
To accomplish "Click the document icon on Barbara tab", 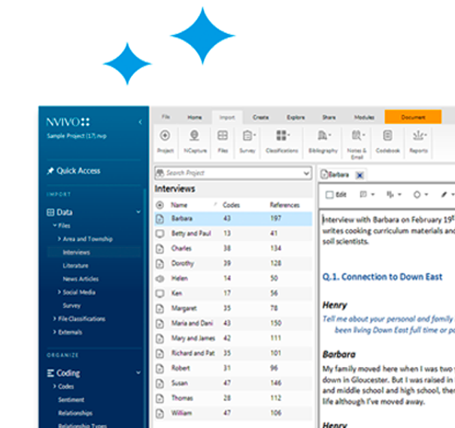I will pyautogui.click(x=324, y=175).
